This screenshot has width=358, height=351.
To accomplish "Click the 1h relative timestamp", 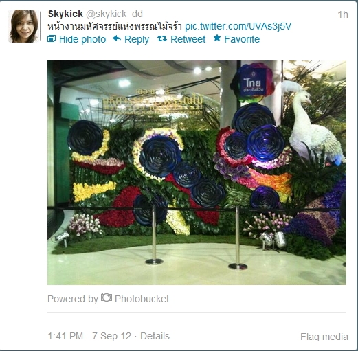I will [x=343, y=14].
